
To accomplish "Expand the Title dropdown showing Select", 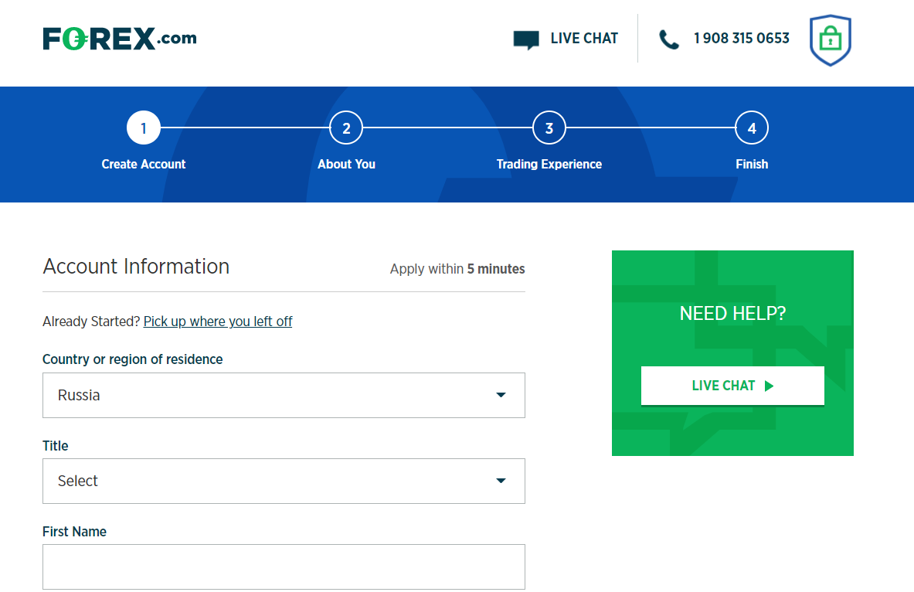I will [284, 481].
